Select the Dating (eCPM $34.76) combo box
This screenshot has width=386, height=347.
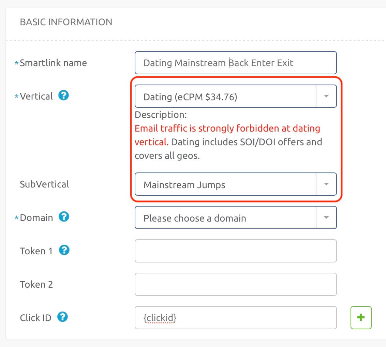(x=236, y=96)
